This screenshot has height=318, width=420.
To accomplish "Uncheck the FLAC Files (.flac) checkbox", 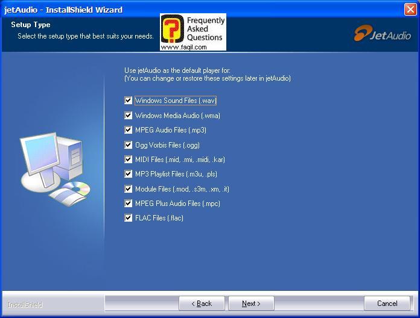I will point(128,218).
